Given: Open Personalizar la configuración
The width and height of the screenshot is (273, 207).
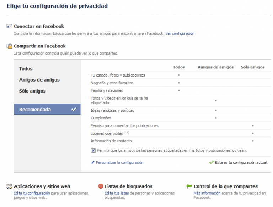Looking at the screenshot, I should [x=119, y=163].
